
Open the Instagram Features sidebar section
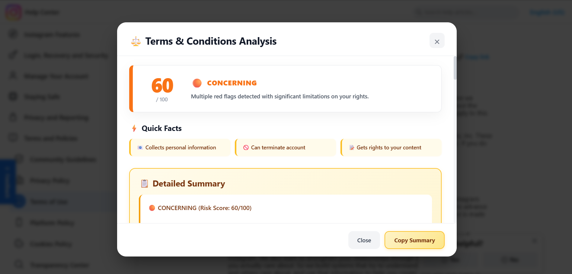52,35
